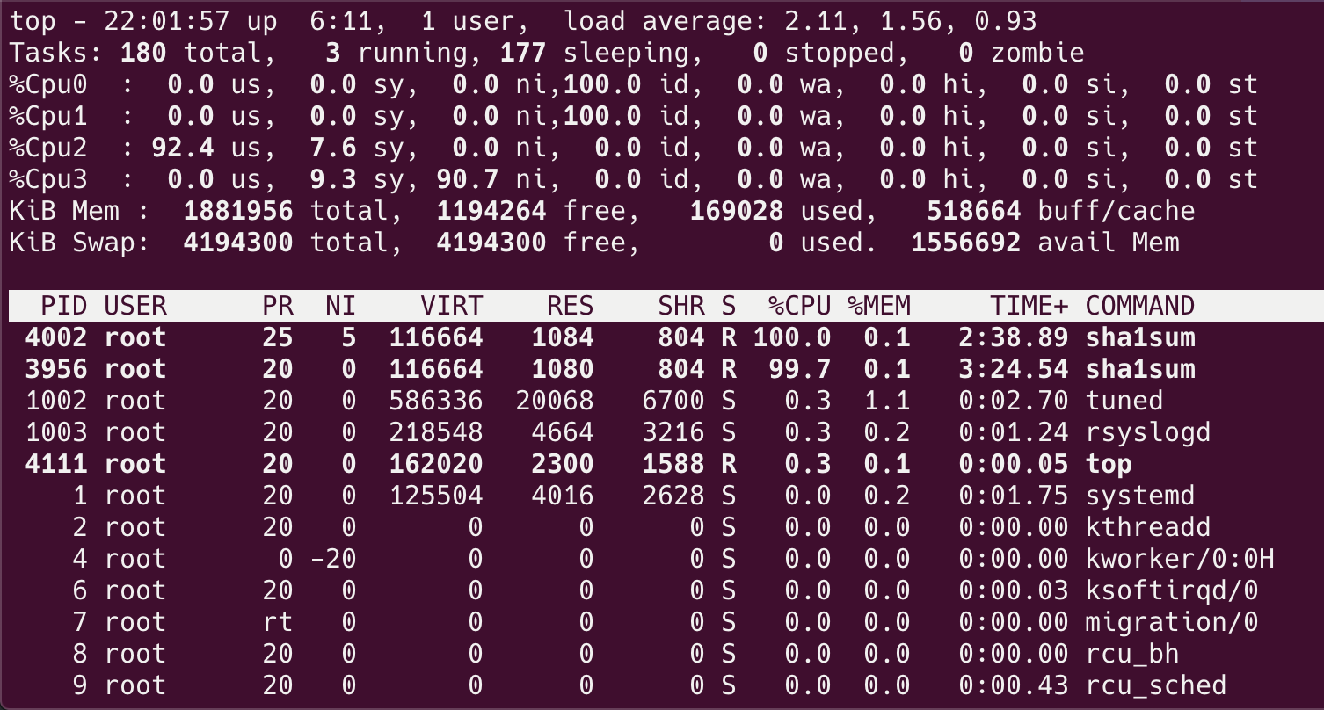Select the top process with PID 4111
1324x710 pixels.
615,463
